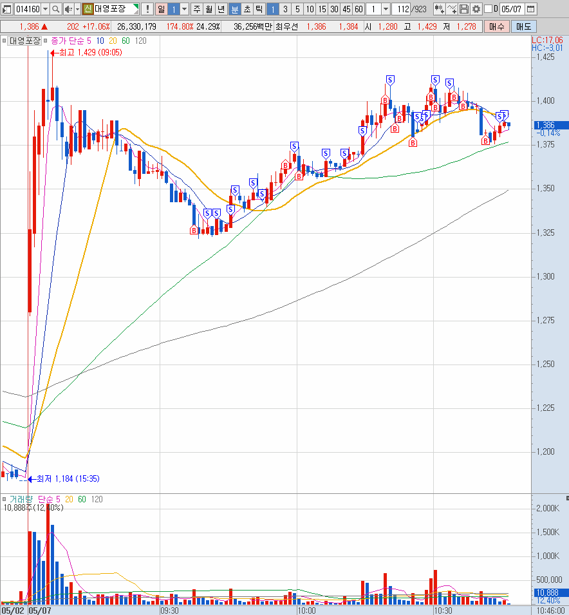Toggle the checkbox next to D
This screenshot has height=615, width=569.
tap(487, 9)
